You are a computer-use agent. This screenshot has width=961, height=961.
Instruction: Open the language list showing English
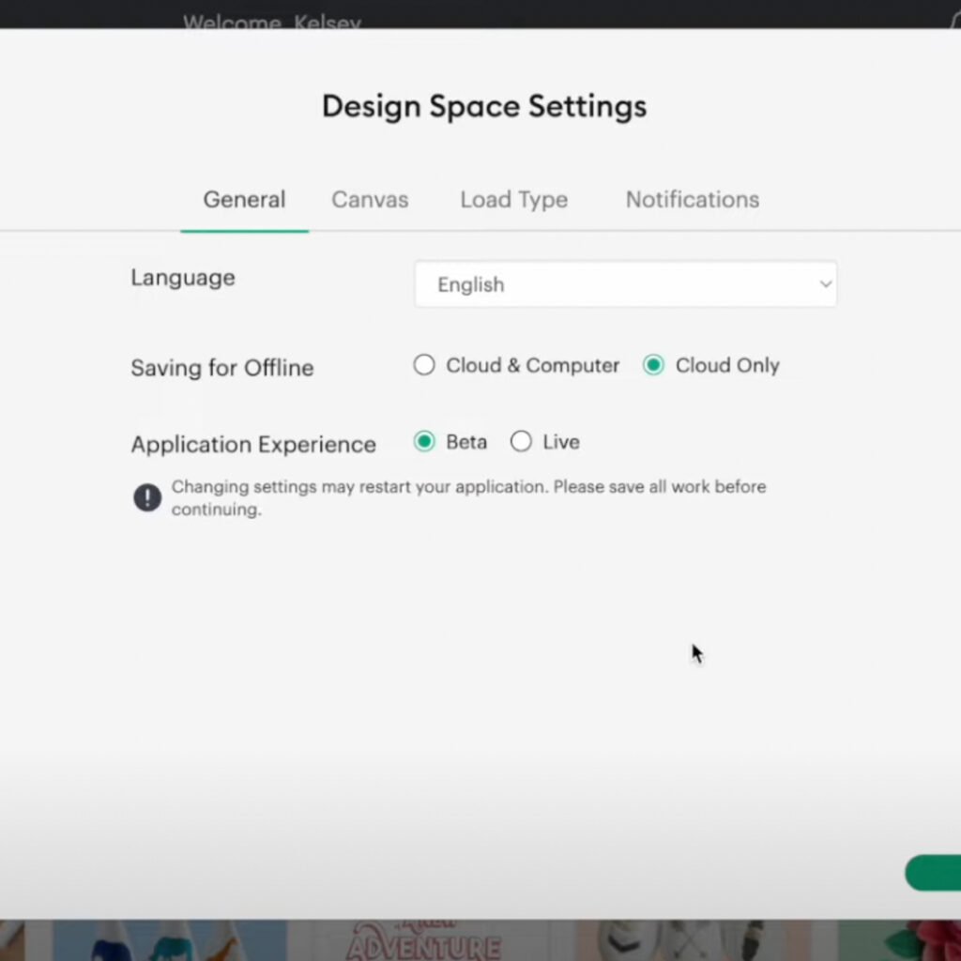click(625, 283)
